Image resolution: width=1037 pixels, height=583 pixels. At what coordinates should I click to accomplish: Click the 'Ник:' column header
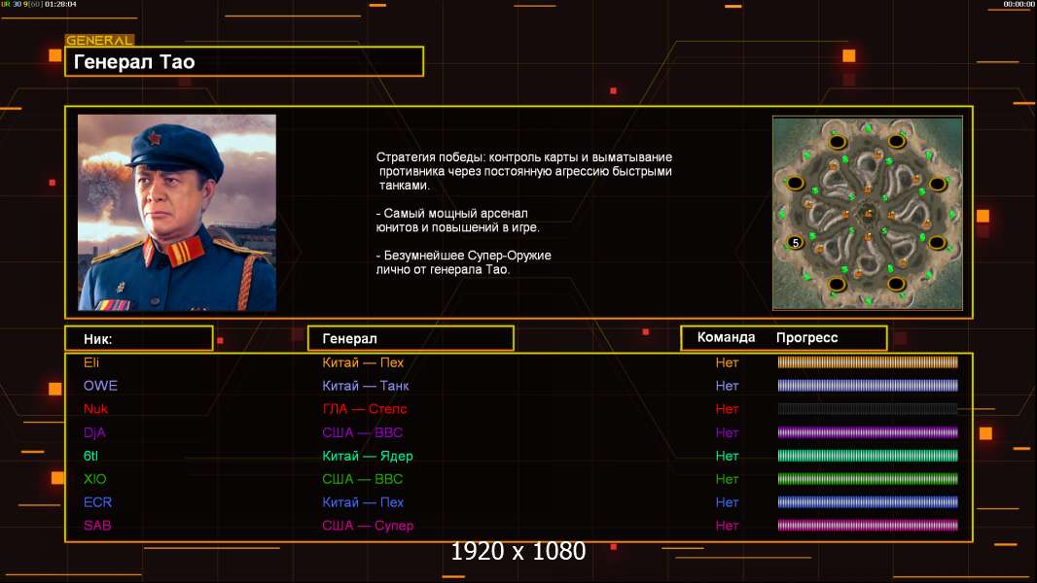click(x=139, y=339)
